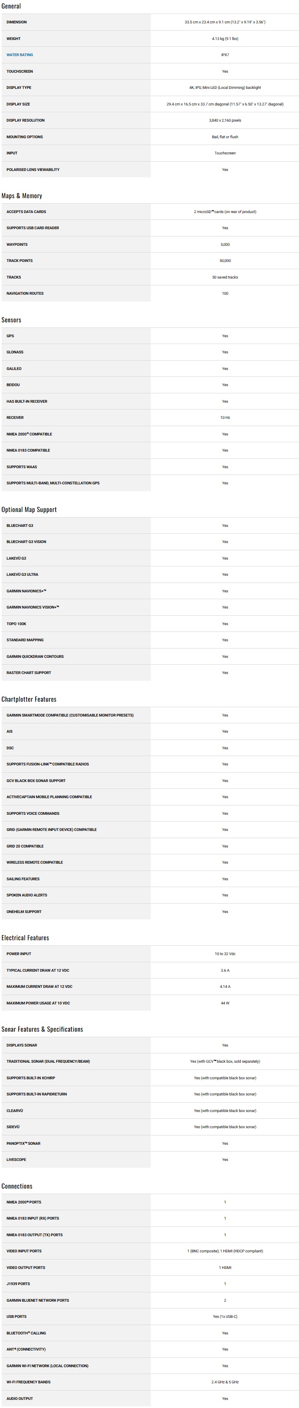Select the Waypoints row label
The width and height of the screenshot is (299, 1408).
pyautogui.click(x=17, y=245)
